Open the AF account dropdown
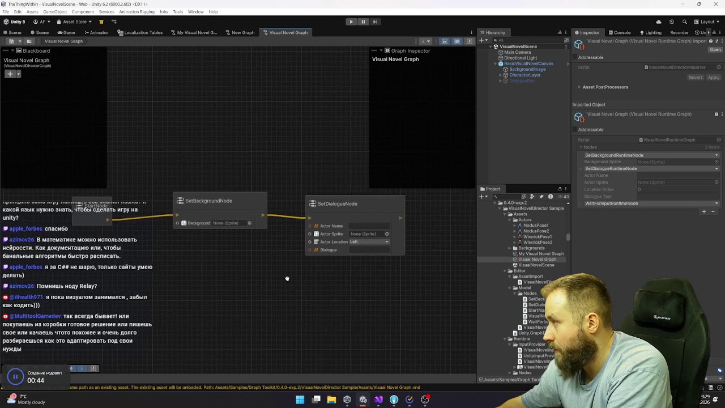 [x=41, y=22]
